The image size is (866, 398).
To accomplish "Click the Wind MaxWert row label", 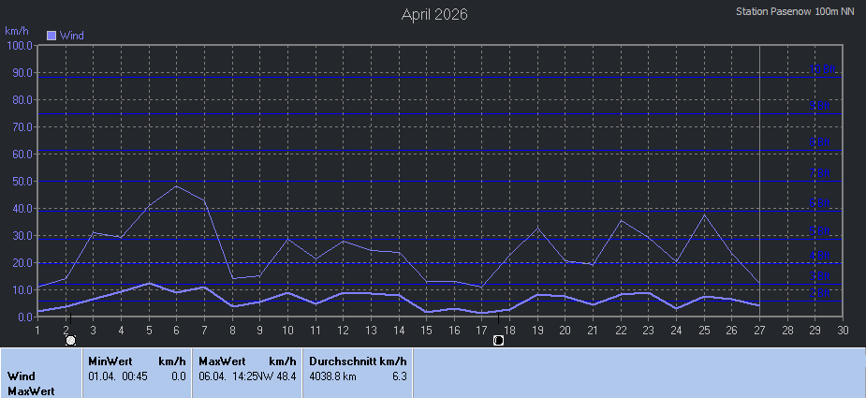I will (32, 383).
